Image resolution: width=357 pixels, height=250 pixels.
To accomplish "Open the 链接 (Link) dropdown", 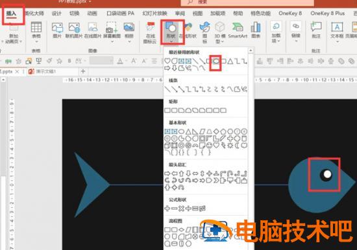I will [x=296, y=32].
